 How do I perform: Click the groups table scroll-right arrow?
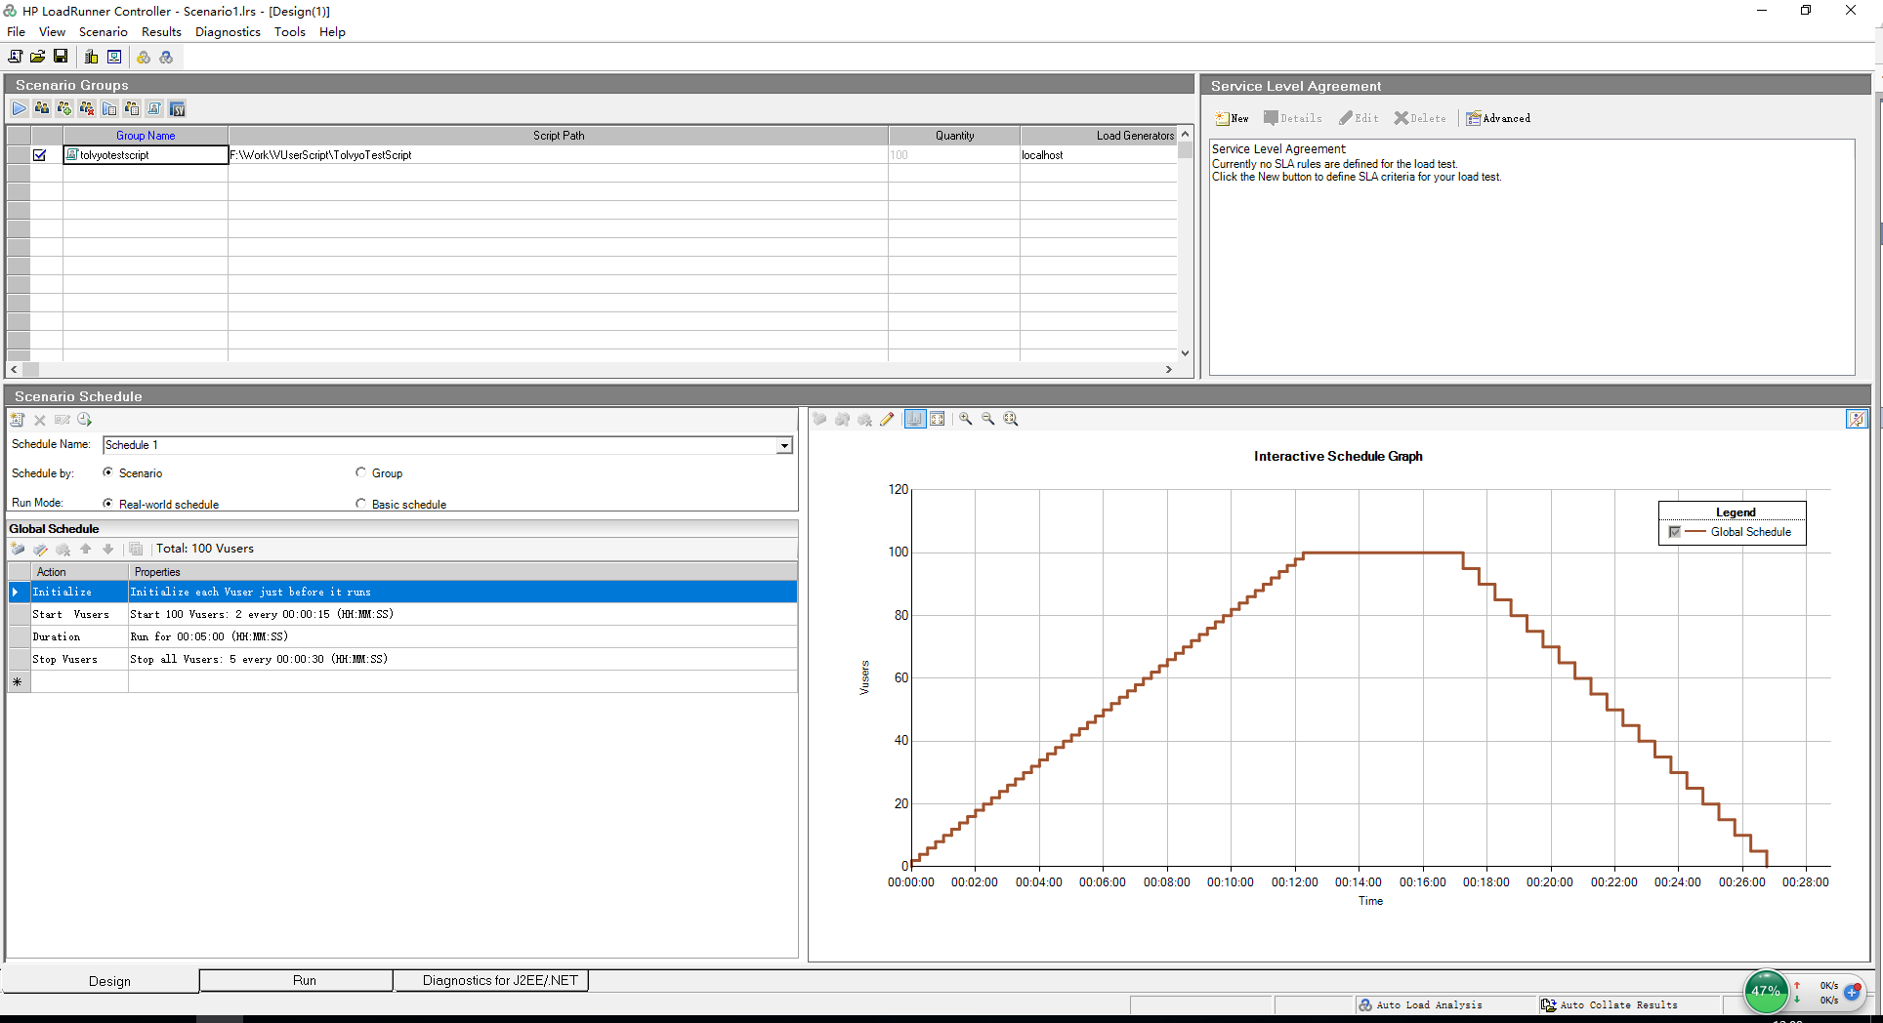click(1169, 369)
